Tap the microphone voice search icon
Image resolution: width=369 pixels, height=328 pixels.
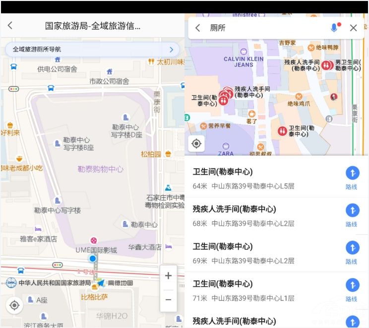(x=334, y=28)
